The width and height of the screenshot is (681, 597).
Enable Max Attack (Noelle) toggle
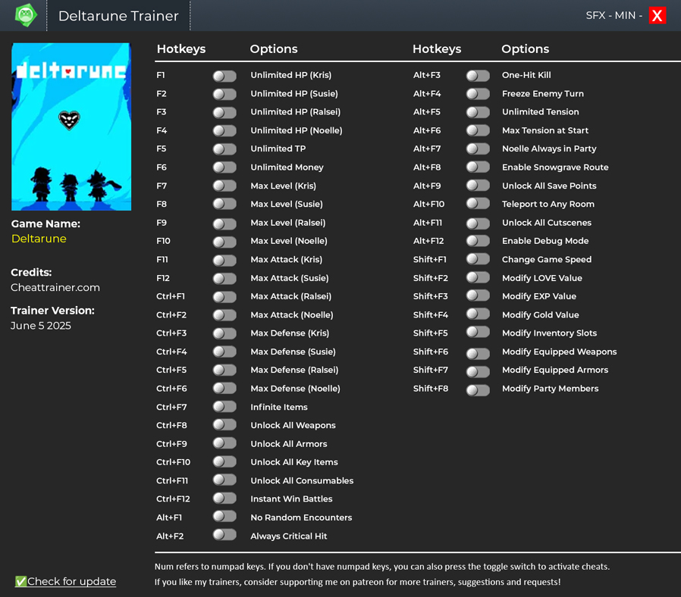[224, 315]
